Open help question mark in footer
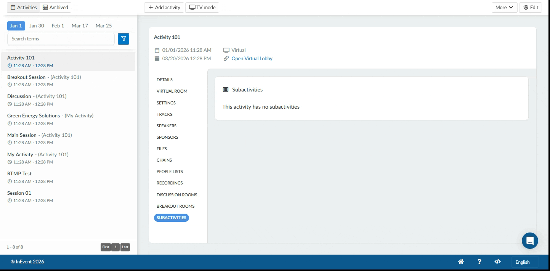Screen dimensions: 550x271 pyautogui.click(x=479, y=262)
